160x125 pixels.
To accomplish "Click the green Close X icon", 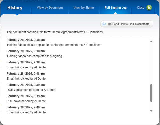I will click(149, 8).
